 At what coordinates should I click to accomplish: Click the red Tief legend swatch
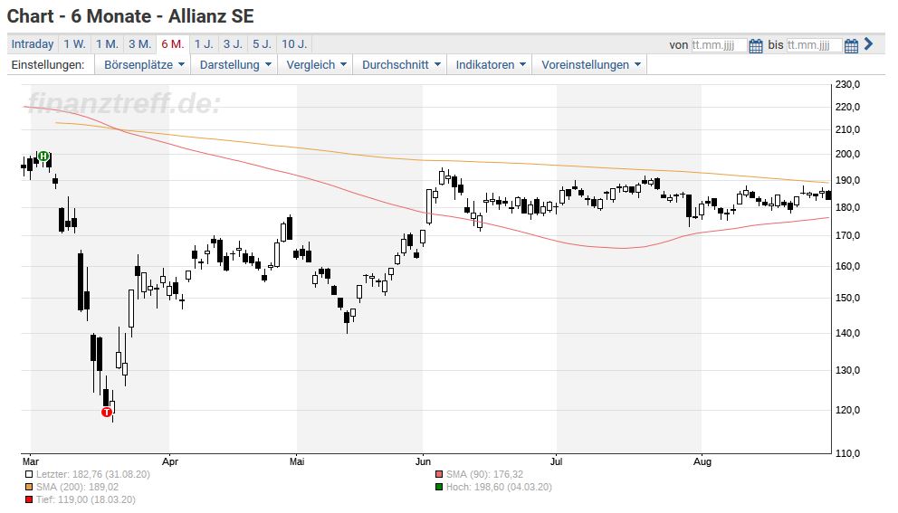point(29,499)
